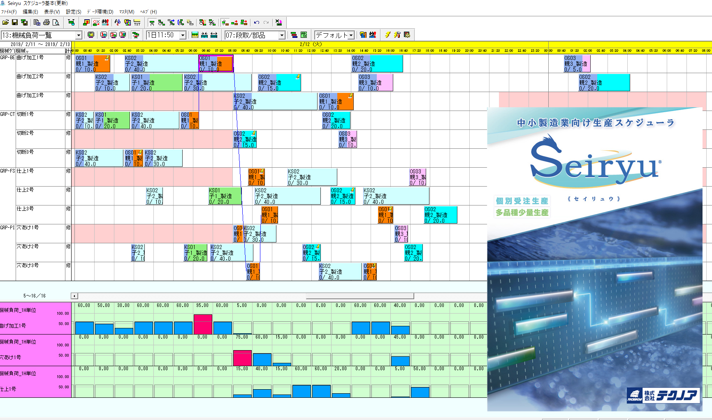
Task: Click the open file folder icon
Action: pos(5,23)
